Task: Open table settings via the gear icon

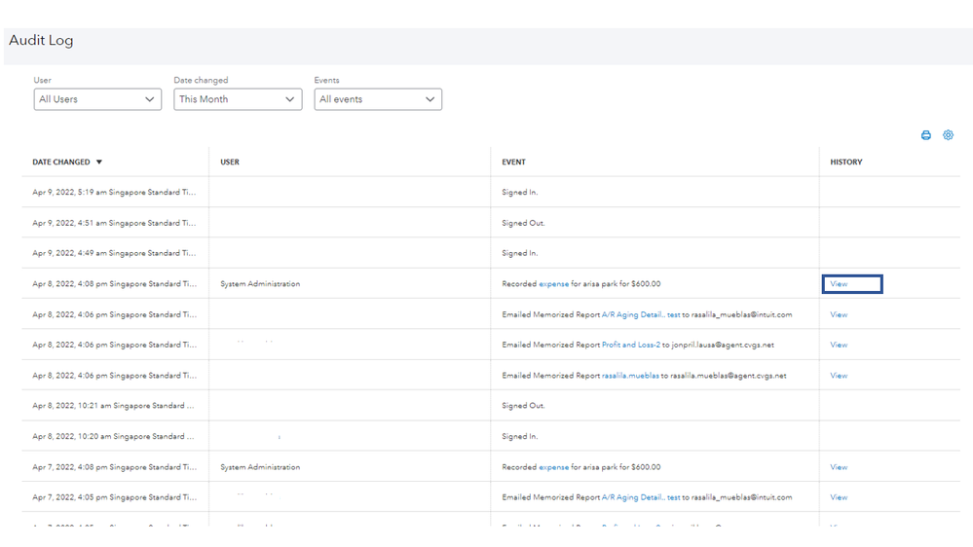Action: pyautogui.click(x=948, y=135)
